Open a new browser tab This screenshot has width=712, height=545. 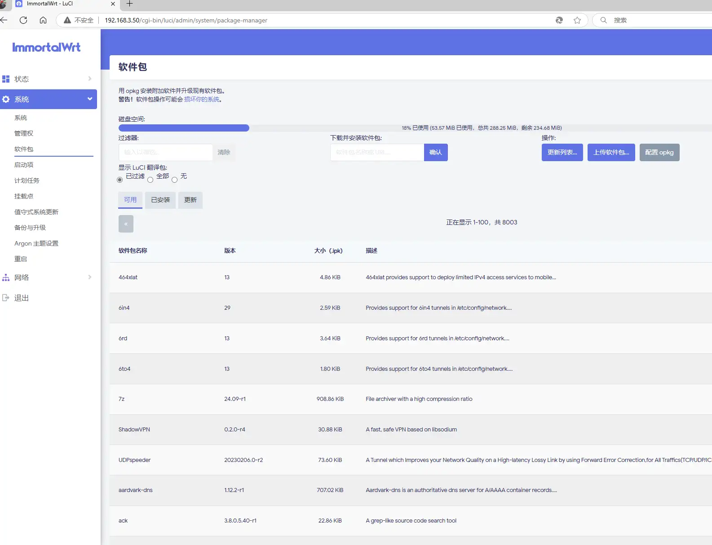coord(130,4)
